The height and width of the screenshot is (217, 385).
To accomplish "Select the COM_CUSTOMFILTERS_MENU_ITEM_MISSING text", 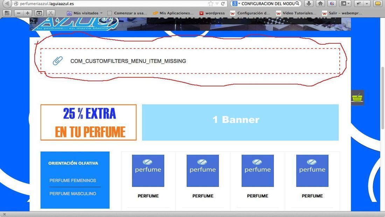I will 128,61.
